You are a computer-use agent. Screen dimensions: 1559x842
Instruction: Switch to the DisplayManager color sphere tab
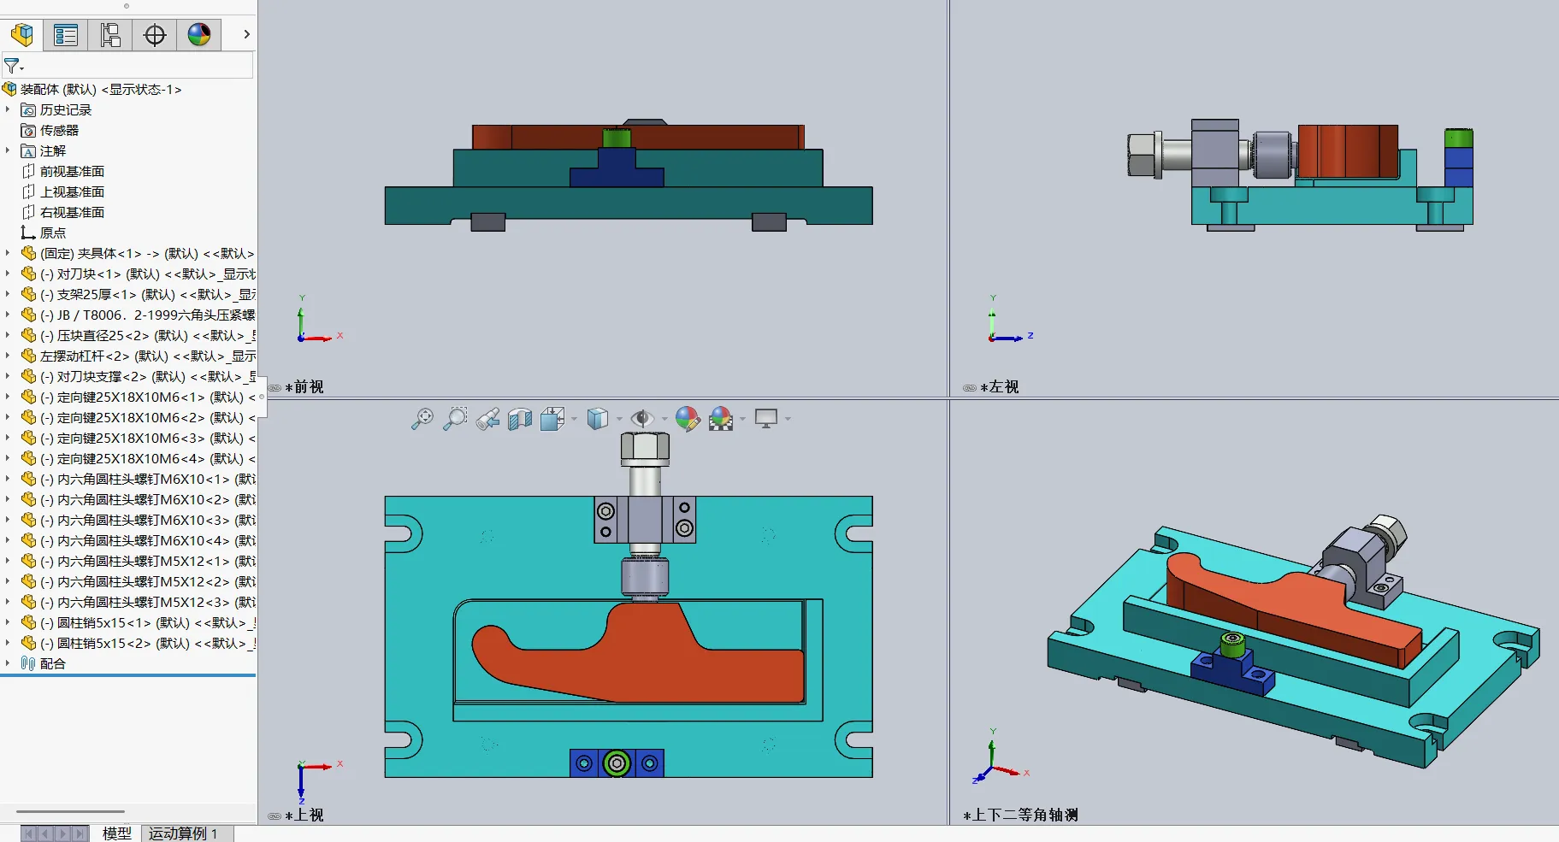coord(199,35)
